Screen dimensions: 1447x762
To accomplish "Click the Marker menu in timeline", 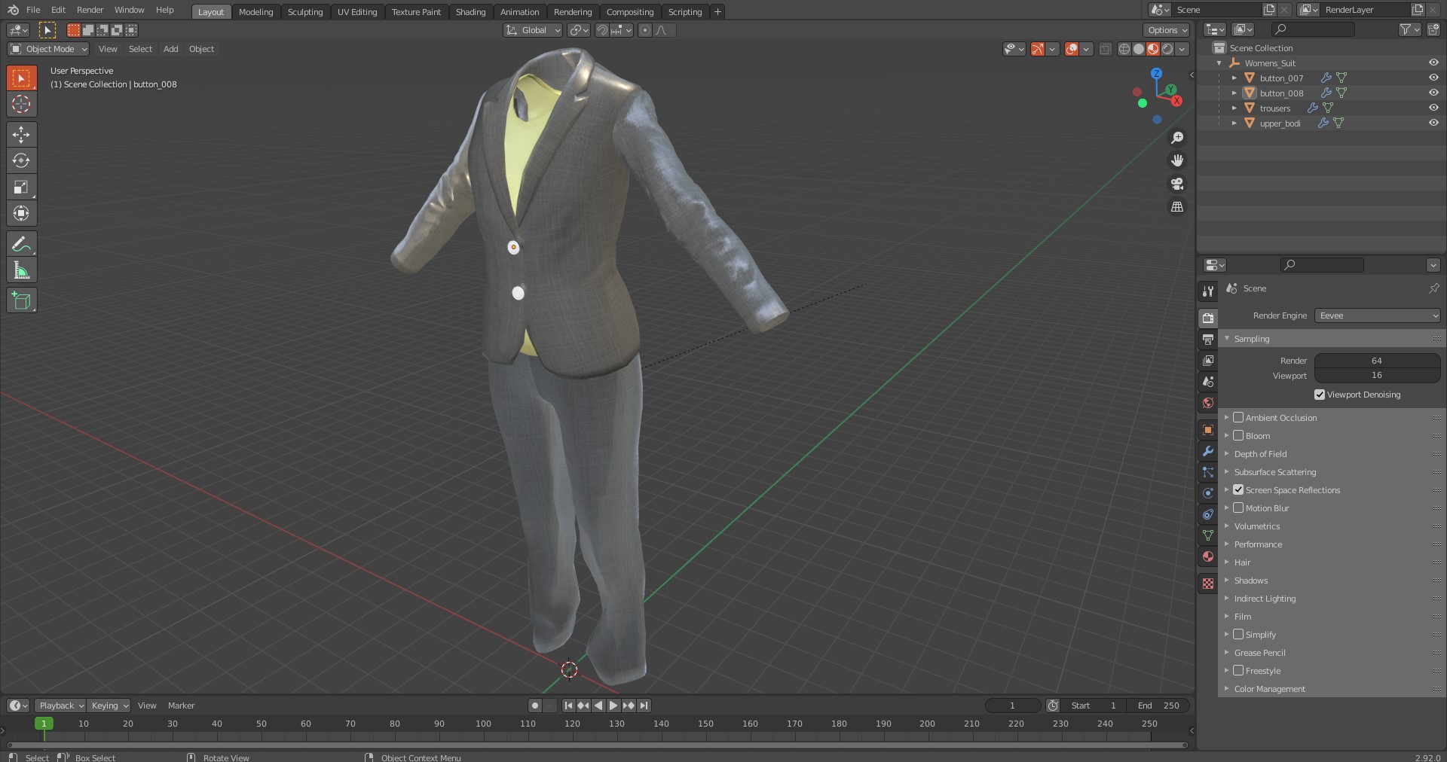I will pos(181,706).
